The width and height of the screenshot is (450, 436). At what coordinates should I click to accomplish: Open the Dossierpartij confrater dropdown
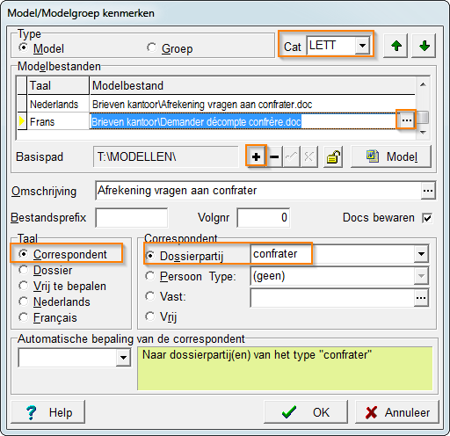point(421,254)
